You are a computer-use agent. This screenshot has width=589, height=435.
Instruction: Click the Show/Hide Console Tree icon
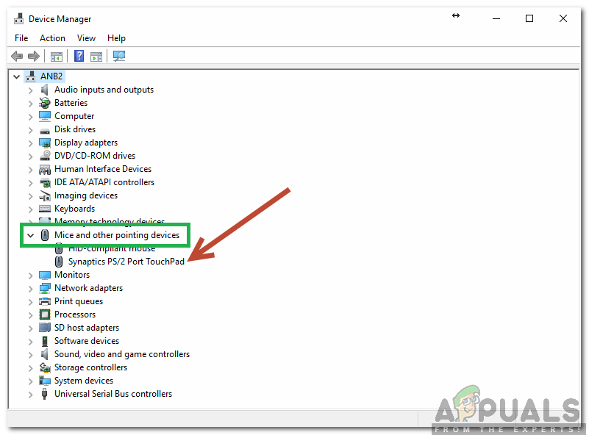click(x=56, y=57)
